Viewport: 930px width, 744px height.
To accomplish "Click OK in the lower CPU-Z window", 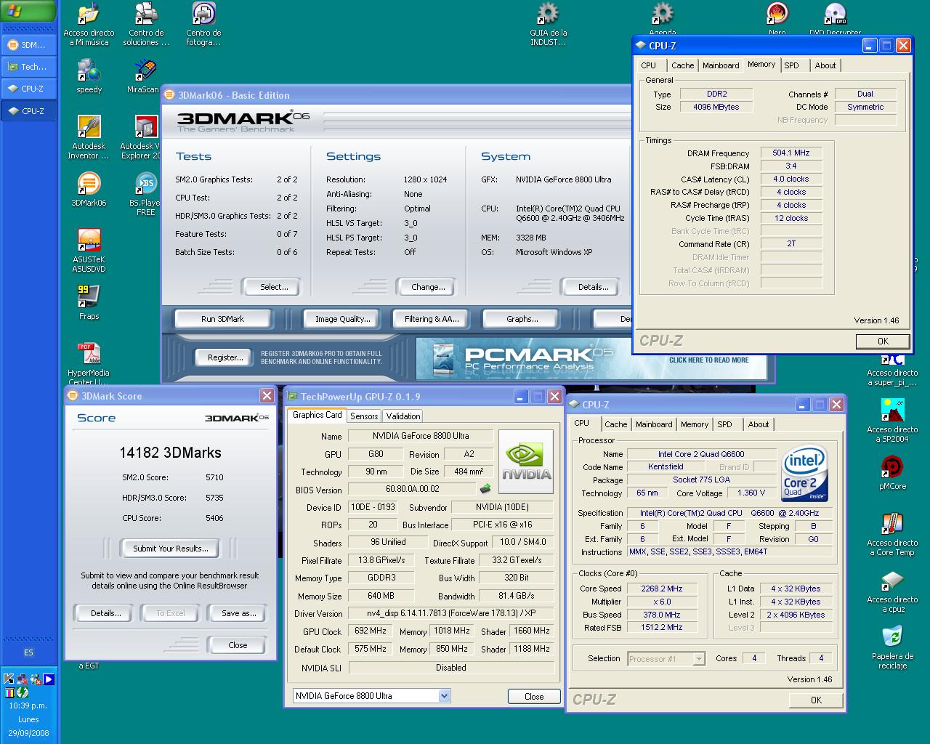I will click(x=816, y=700).
